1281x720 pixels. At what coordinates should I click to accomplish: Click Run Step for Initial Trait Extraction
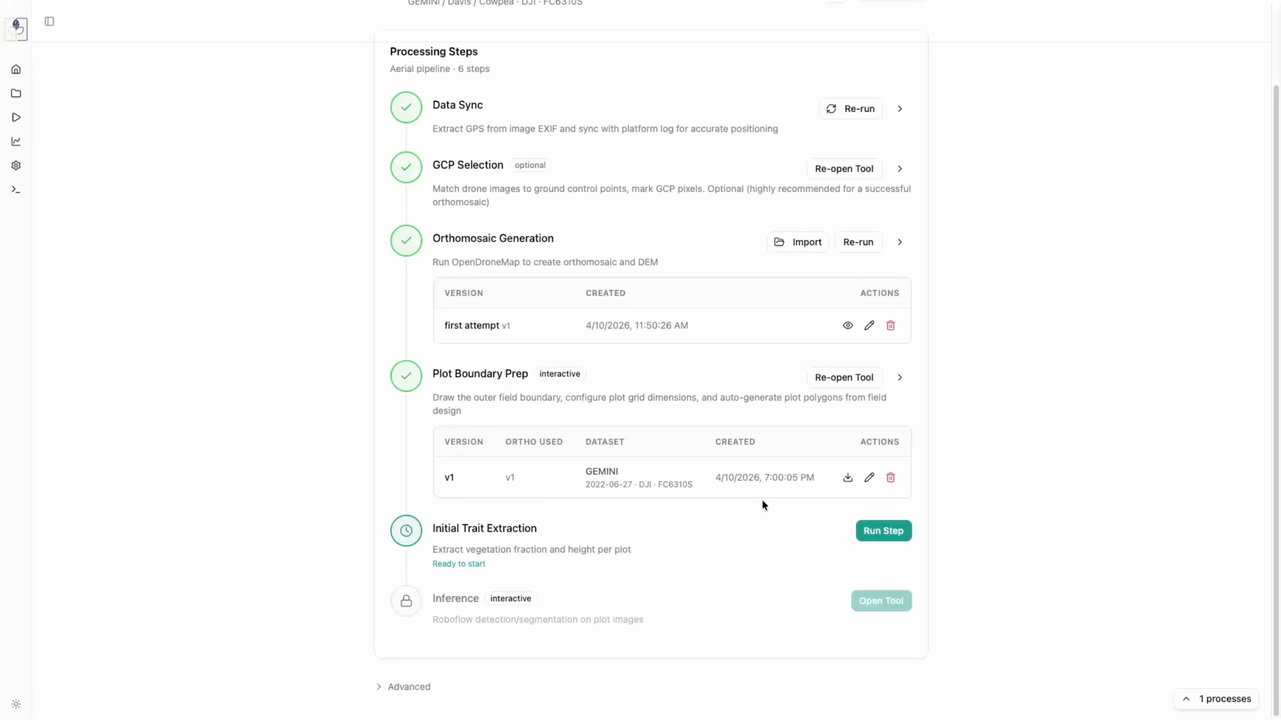tap(883, 531)
